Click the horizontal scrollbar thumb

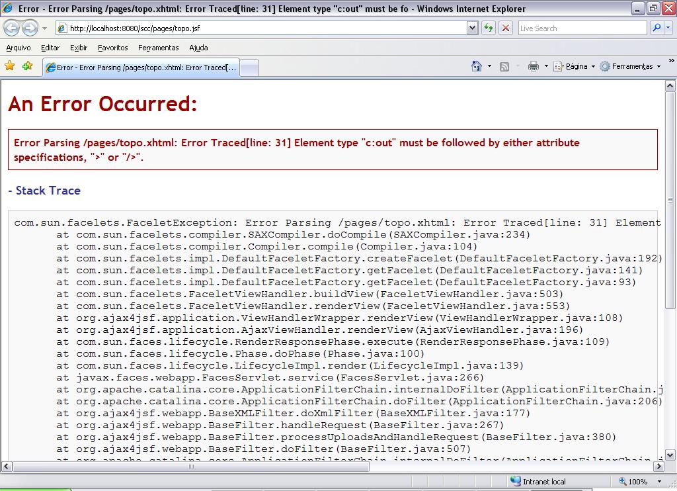point(191,467)
